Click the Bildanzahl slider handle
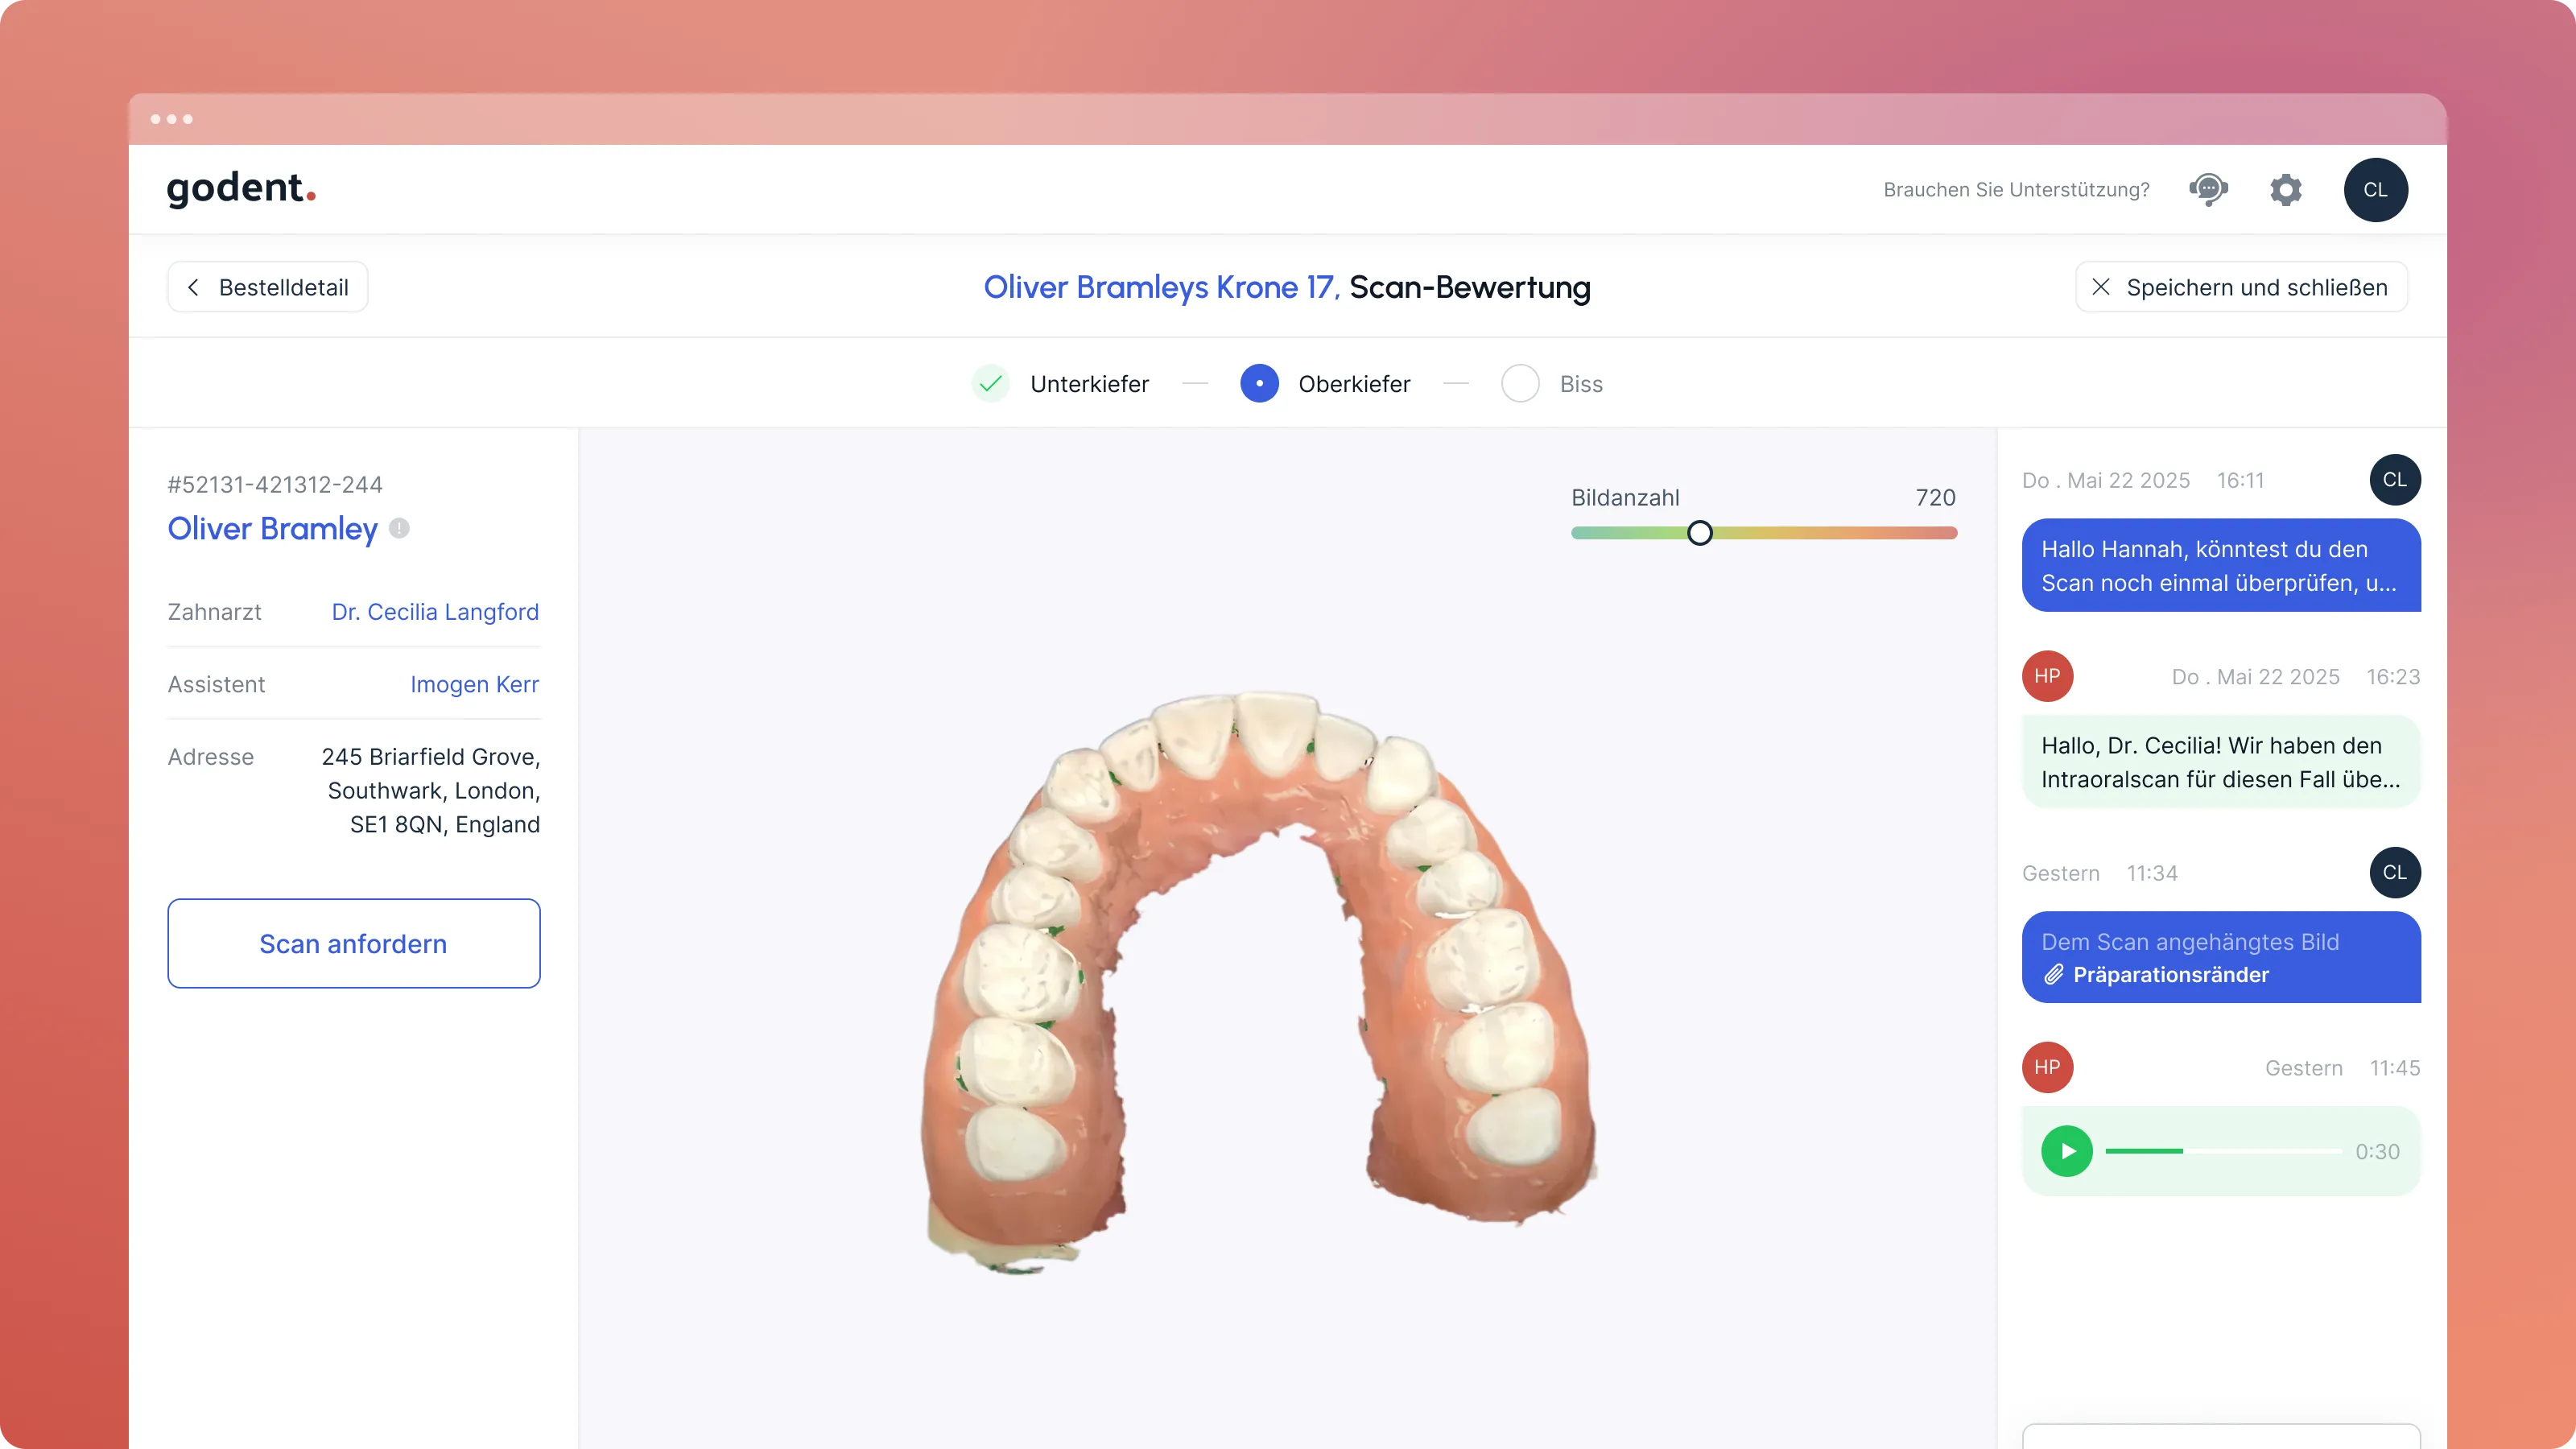Viewport: 2576px width, 1449px height. [1699, 533]
